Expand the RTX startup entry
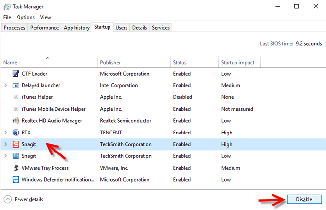 [x=6, y=133]
